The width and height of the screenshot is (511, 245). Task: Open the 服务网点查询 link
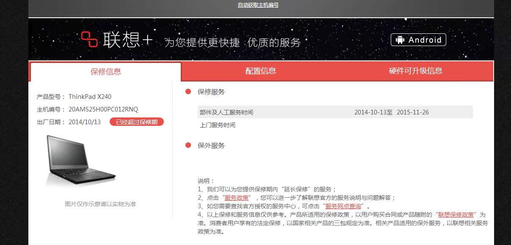pos(343,206)
